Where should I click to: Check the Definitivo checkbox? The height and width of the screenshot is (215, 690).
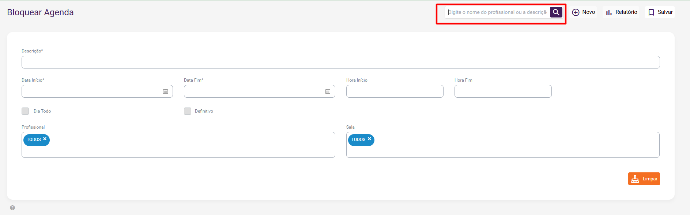click(x=188, y=111)
